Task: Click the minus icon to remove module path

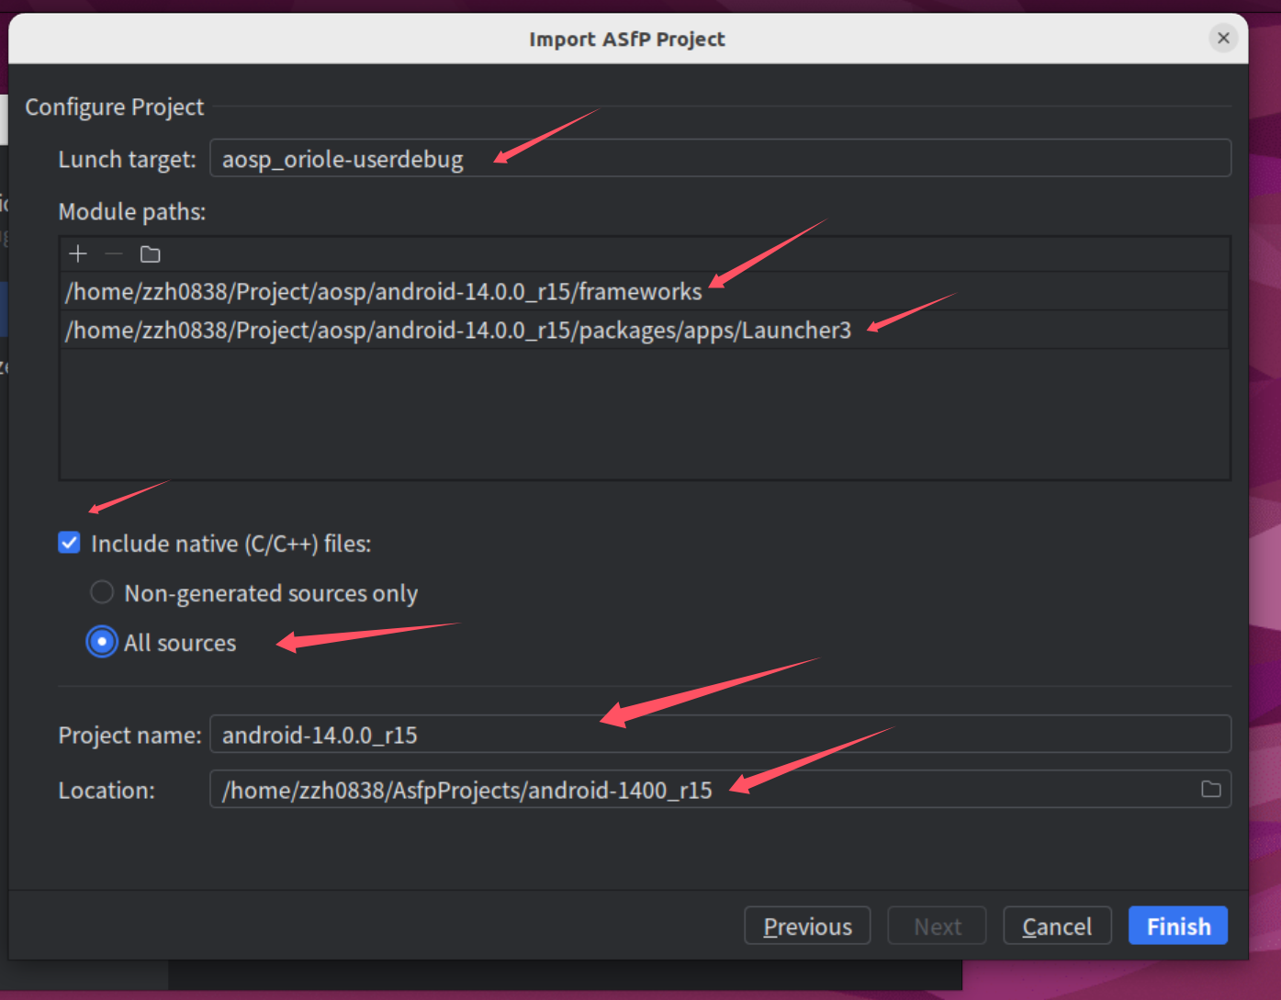Action: [114, 254]
